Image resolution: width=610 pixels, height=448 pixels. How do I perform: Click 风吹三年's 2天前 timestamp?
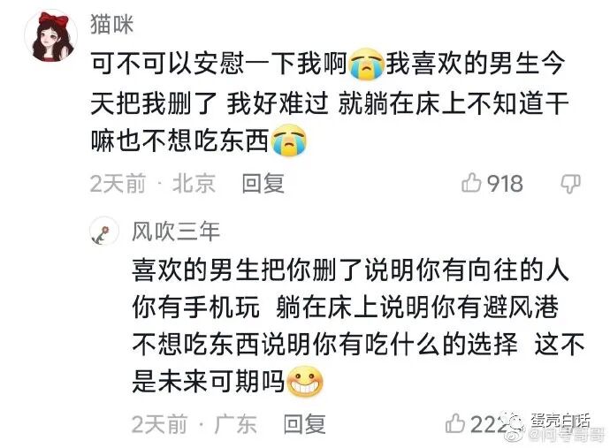tap(159, 424)
